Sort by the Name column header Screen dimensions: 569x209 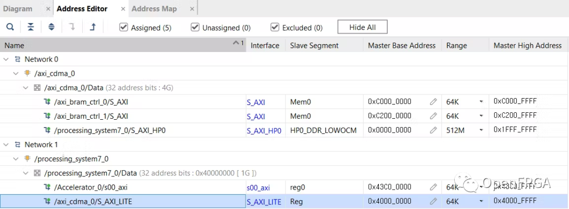pyautogui.click(x=123, y=45)
